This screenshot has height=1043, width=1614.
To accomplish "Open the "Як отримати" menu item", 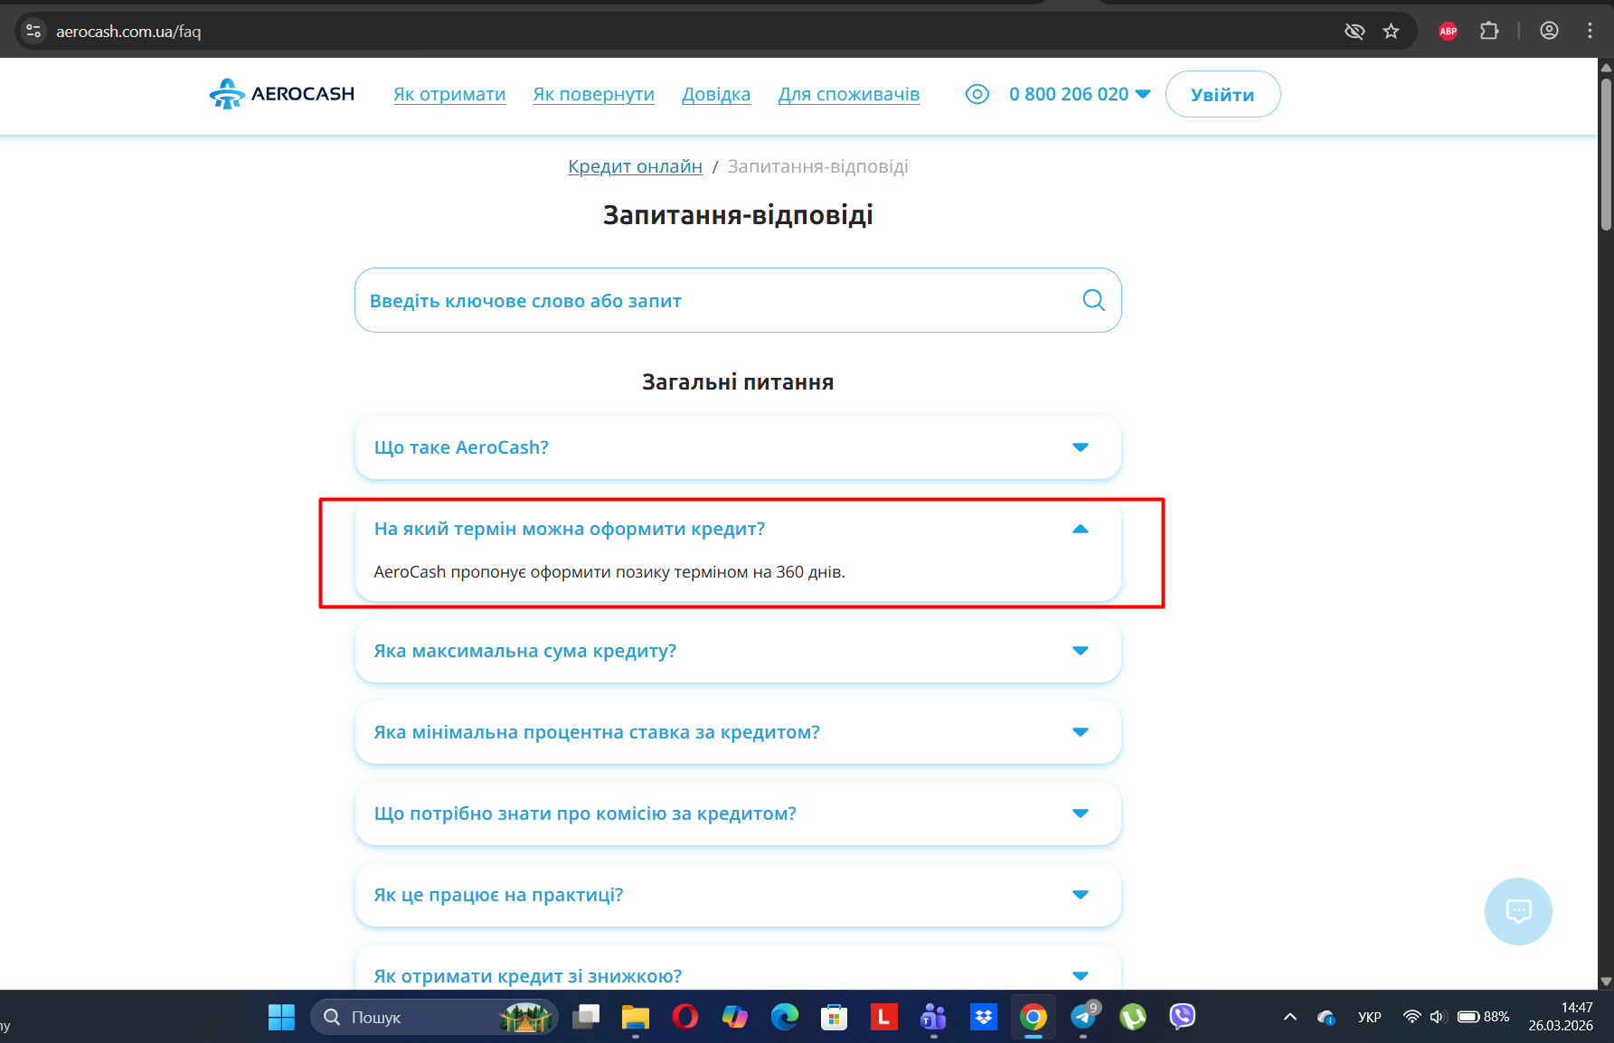I will coord(449,94).
